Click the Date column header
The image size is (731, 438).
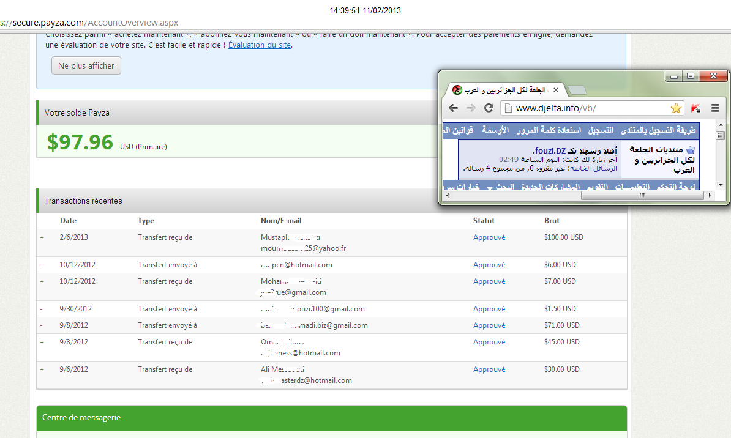(x=68, y=221)
